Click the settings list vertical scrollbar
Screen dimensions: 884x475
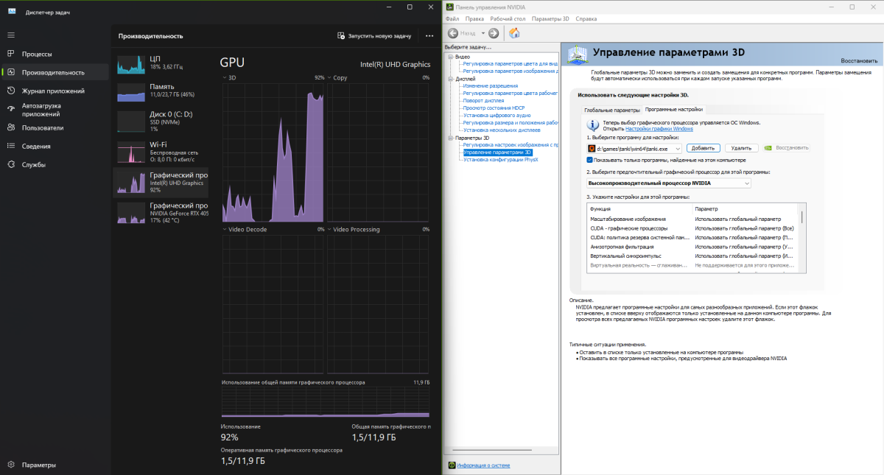[801, 218]
